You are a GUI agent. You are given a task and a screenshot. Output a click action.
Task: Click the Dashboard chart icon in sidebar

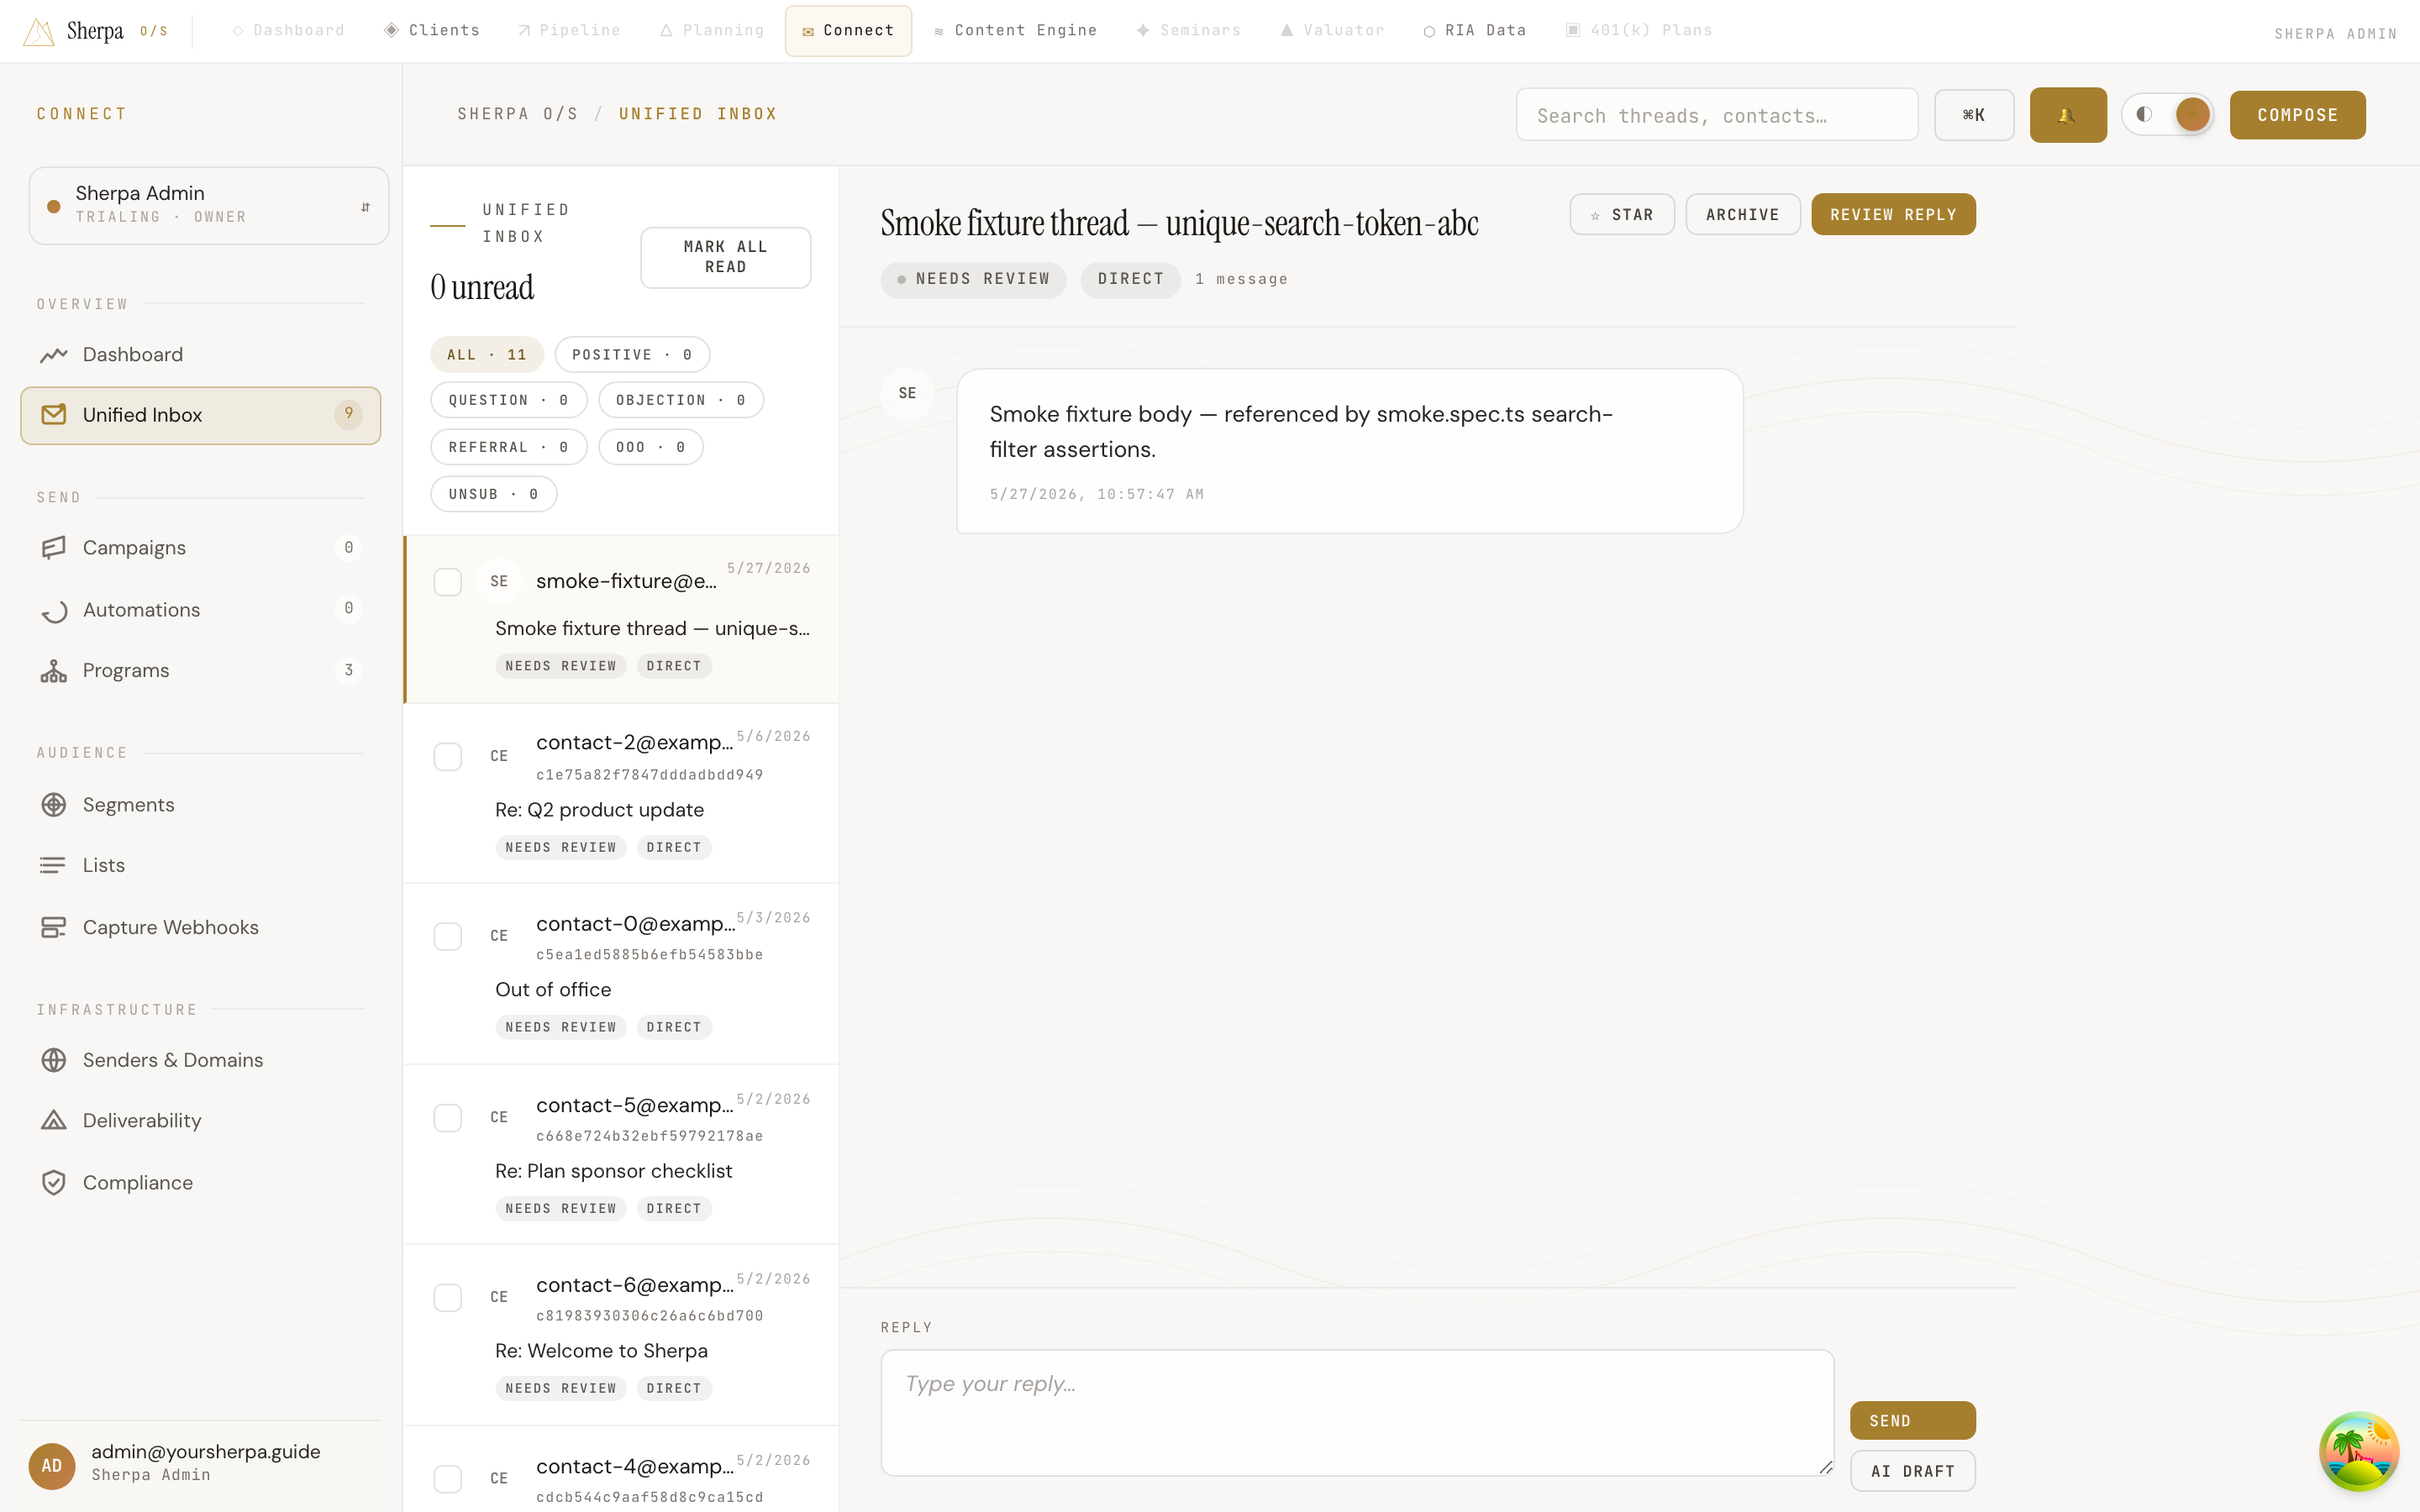[54, 355]
